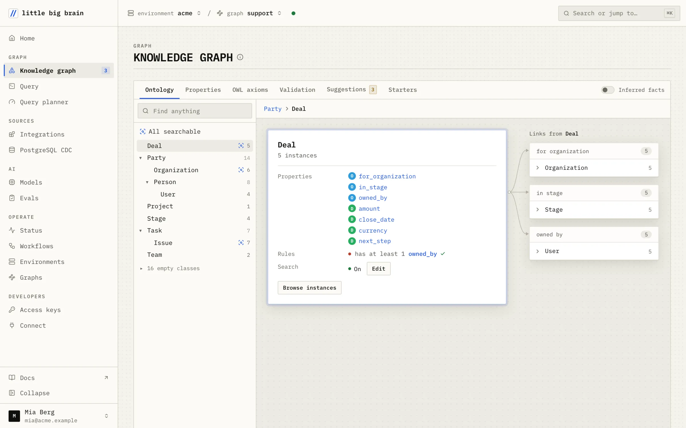The width and height of the screenshot is (686, 428).
Task: Open Access keys page
Action: (59, 310)
